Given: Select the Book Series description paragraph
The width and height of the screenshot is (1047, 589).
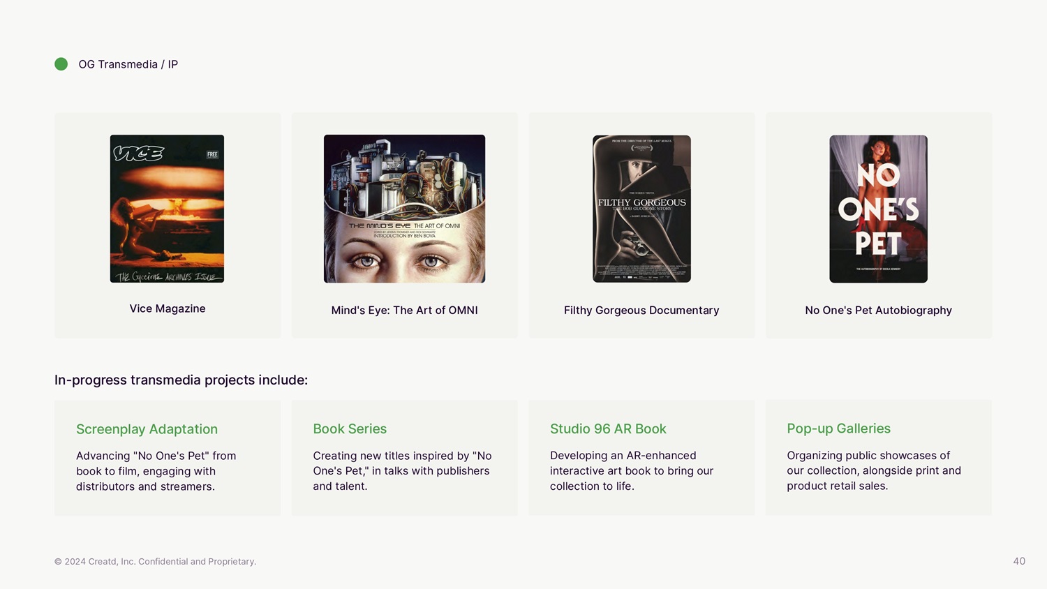Looking at the screenshot, I should pyautogui.click(x=402, y=471).
